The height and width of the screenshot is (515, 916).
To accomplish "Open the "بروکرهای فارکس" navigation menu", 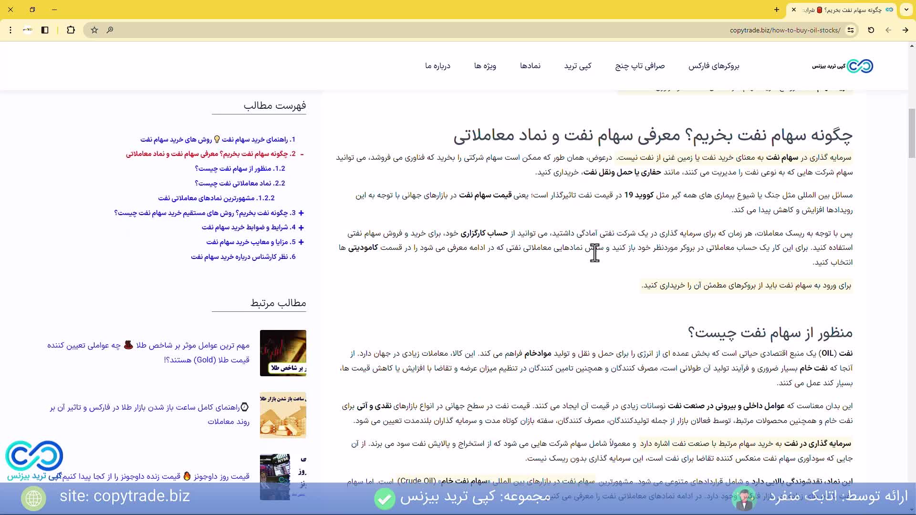I will pos(713,66).
